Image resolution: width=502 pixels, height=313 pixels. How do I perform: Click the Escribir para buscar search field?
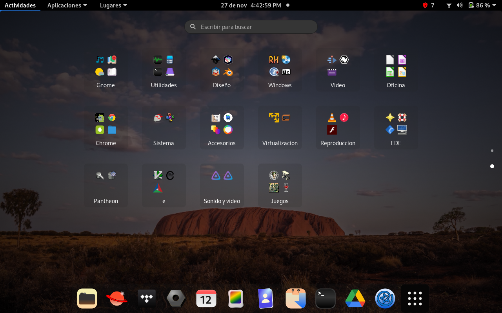[251, 27]
